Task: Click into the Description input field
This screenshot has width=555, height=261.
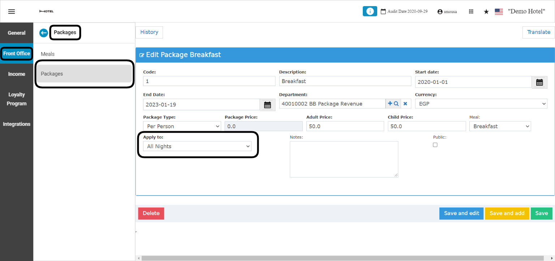Action: [345, 81]
